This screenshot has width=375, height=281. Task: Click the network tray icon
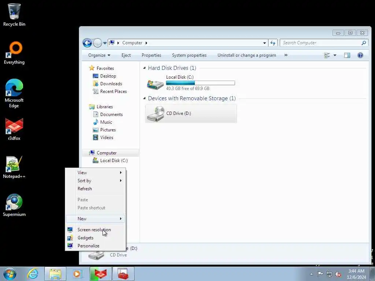tap(329, 274)
